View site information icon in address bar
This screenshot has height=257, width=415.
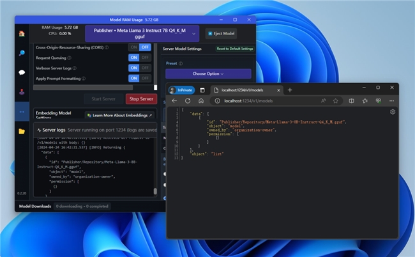(x=217, y=100)
